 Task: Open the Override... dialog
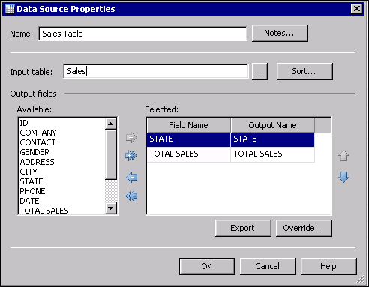(304, 228)
